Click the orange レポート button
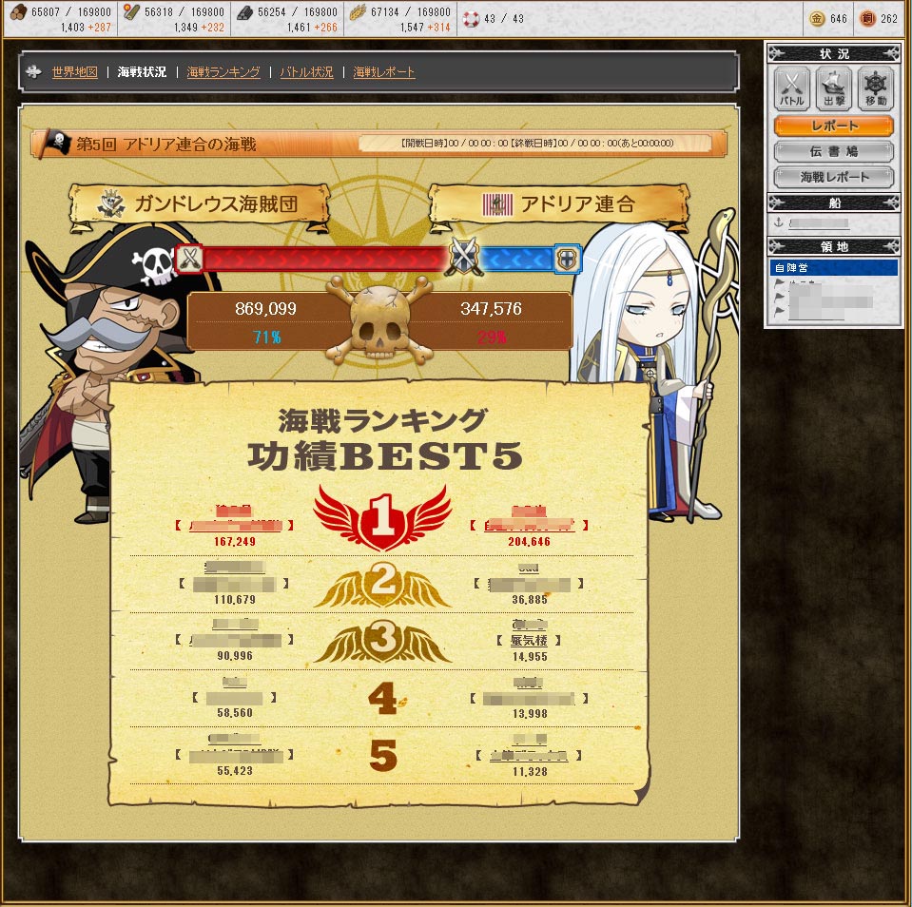 point(833,125)
